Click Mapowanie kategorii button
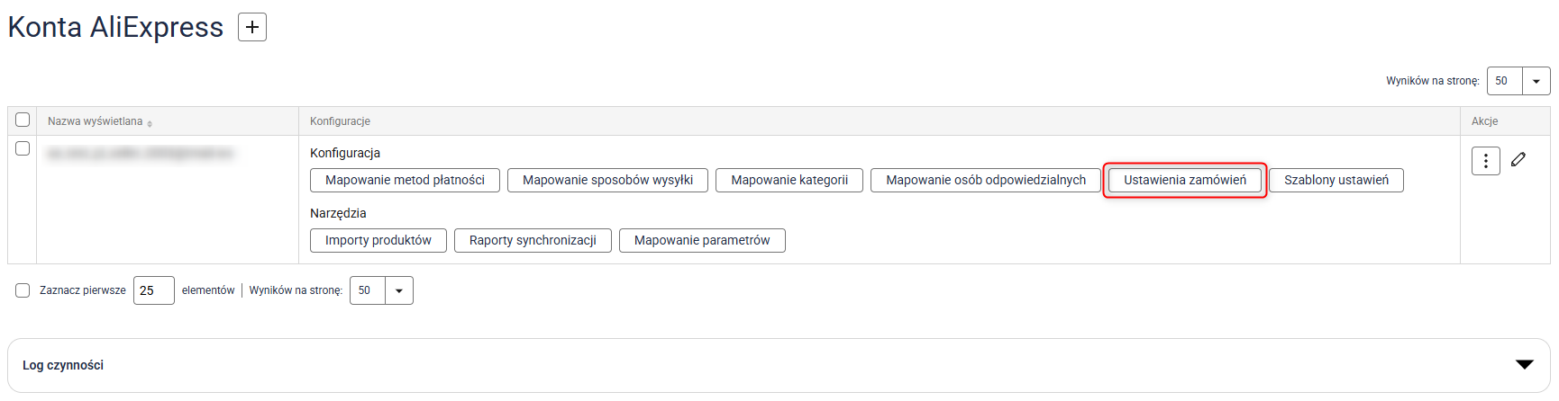 789,180
